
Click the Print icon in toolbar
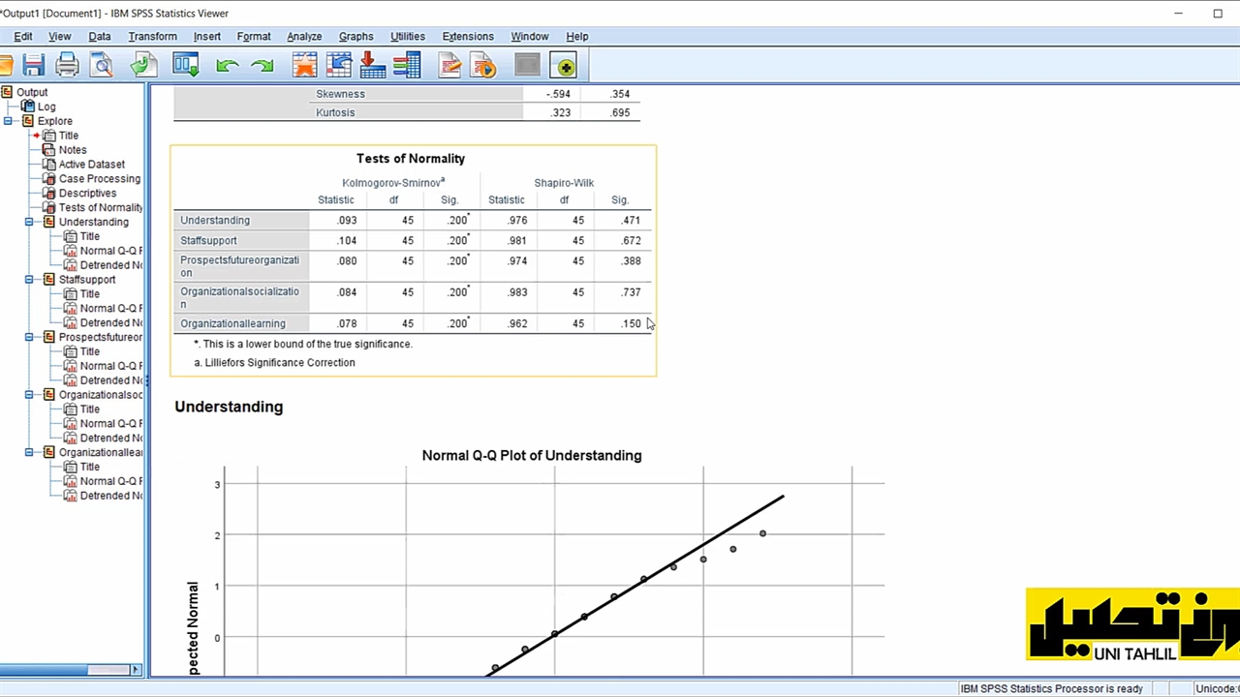pos(67,65)
